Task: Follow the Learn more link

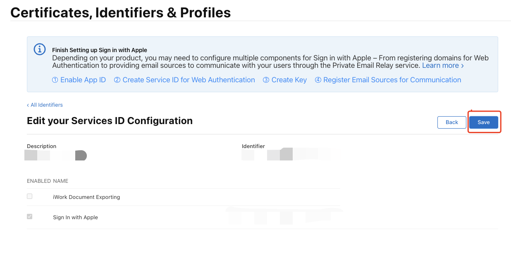Action: pyautogui.click(x=443, y=65)
